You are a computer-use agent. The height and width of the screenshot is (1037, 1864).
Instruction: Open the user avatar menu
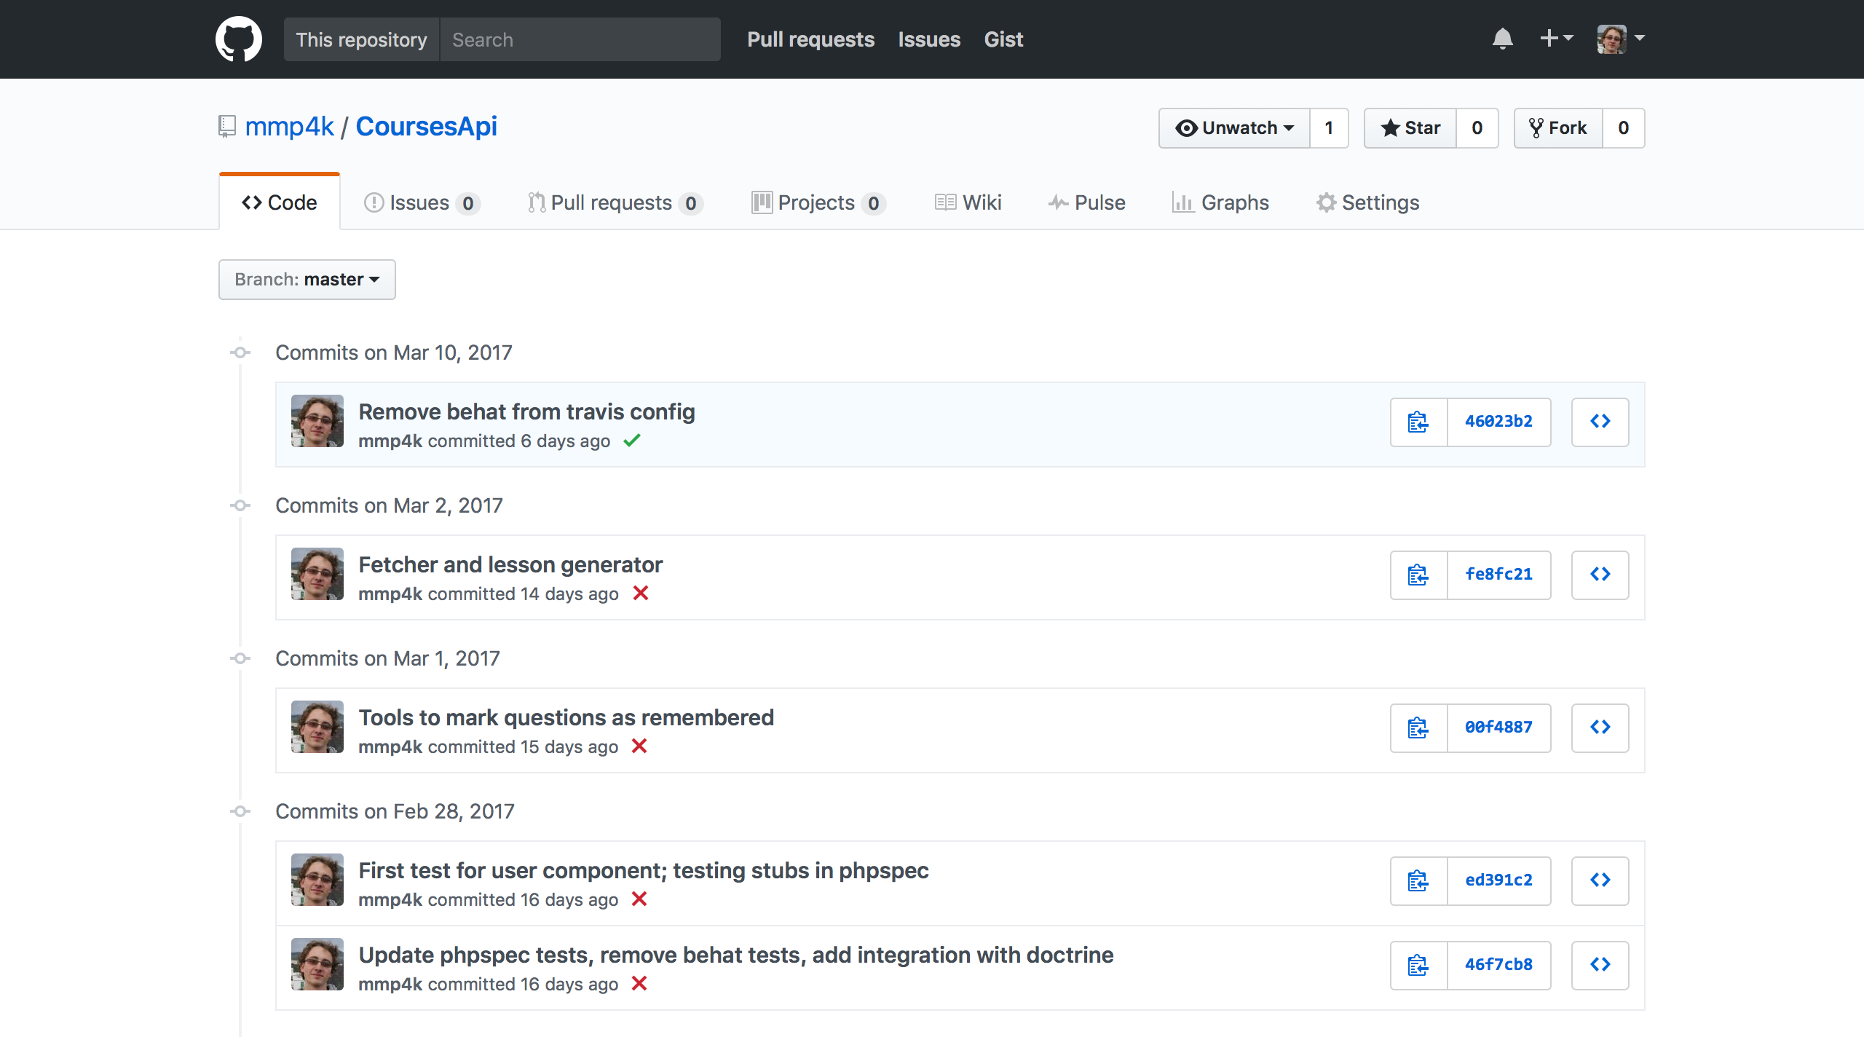[x=1620, y=39]
